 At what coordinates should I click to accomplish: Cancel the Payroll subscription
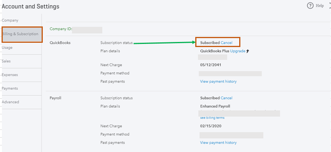click(x=226, y=98)
